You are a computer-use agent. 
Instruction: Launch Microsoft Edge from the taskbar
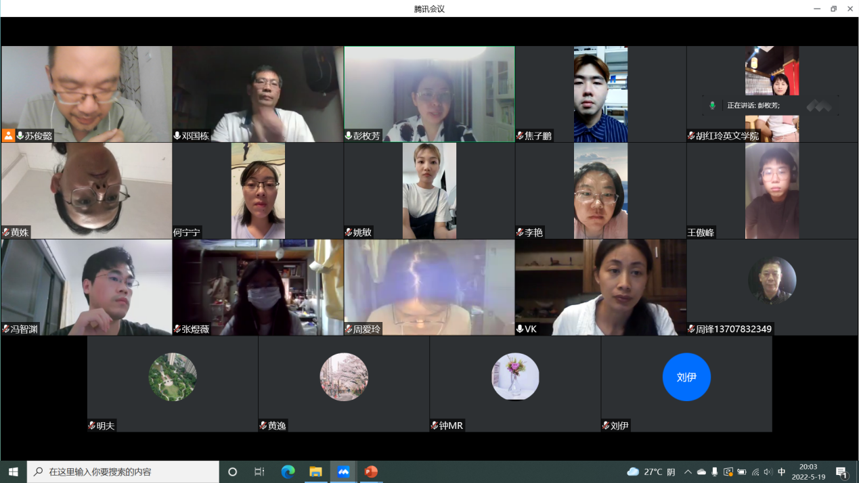288,471
